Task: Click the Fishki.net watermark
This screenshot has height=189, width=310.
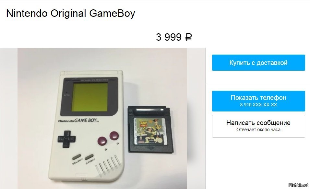Action: pyautogui.click(x=298, y=185)
